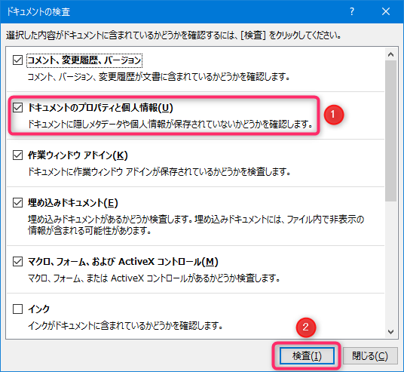Click the インク label text
This screenshot has height=372, width=404.
(x=38, y=309)
